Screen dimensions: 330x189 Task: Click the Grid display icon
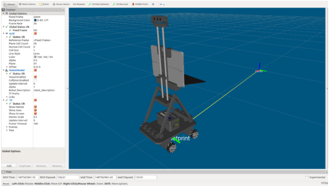[7, 34]
